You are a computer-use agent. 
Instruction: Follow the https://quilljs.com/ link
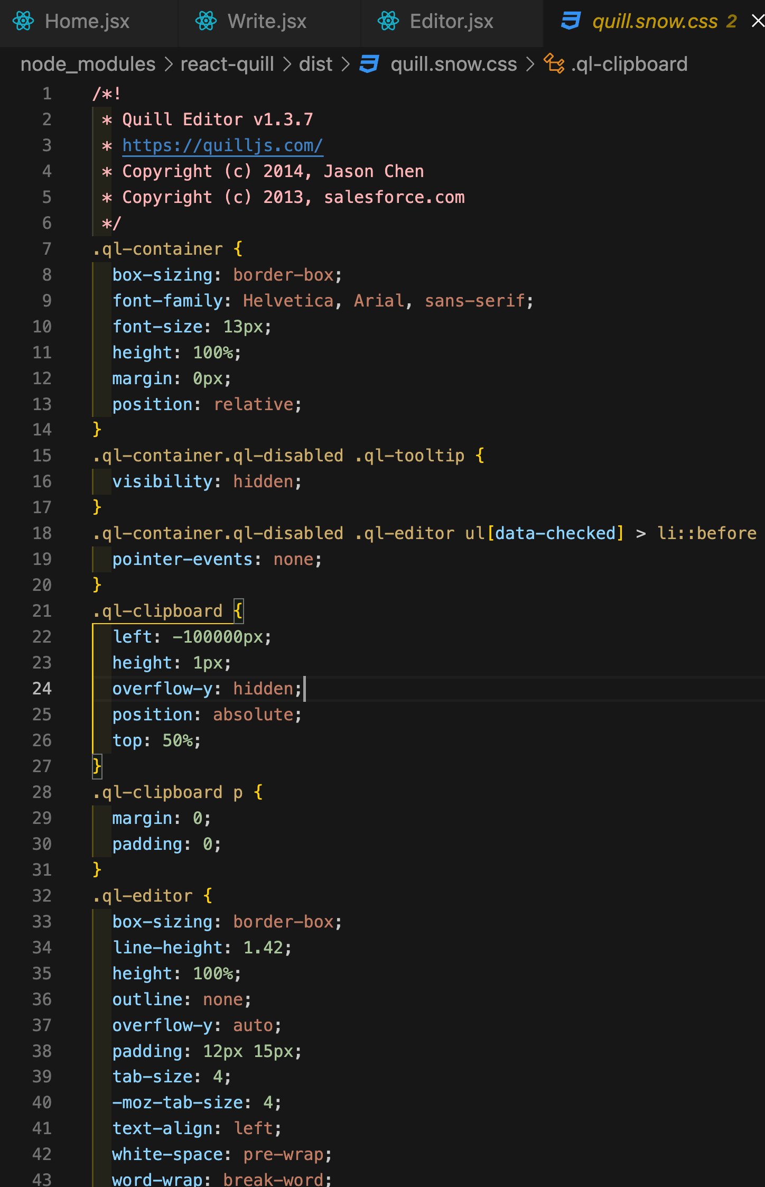coord(222,145)
